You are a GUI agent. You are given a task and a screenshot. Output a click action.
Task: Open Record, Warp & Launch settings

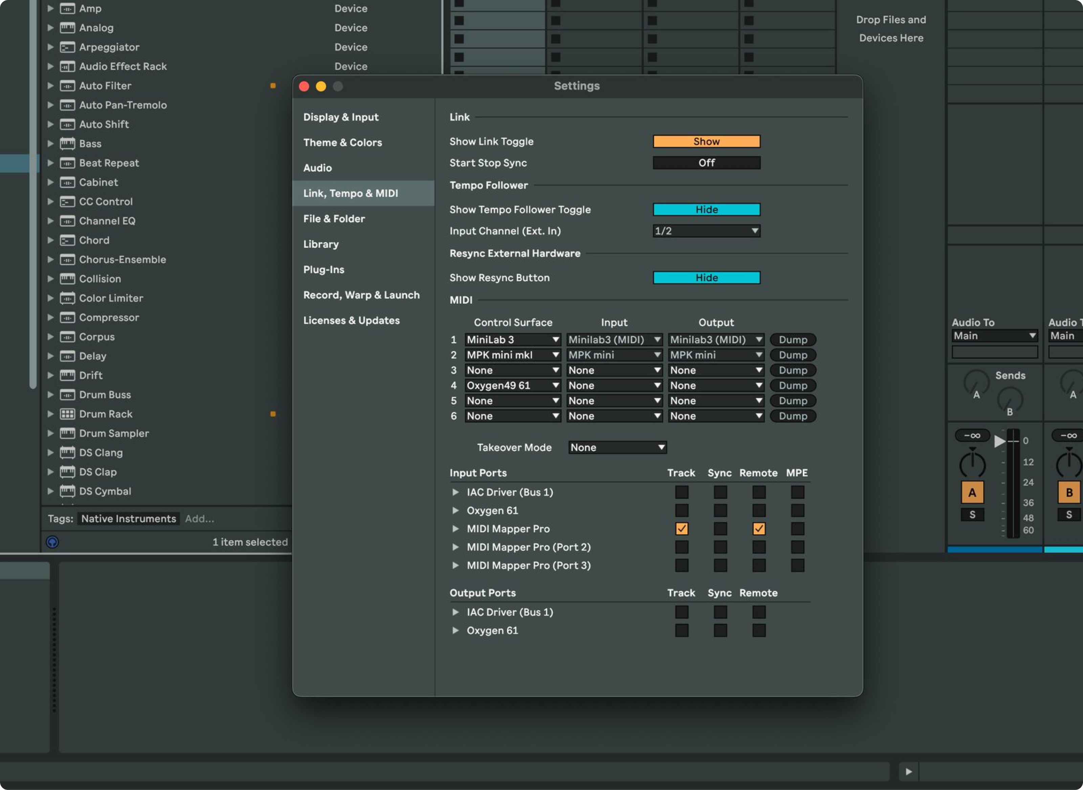click(361, 295)
